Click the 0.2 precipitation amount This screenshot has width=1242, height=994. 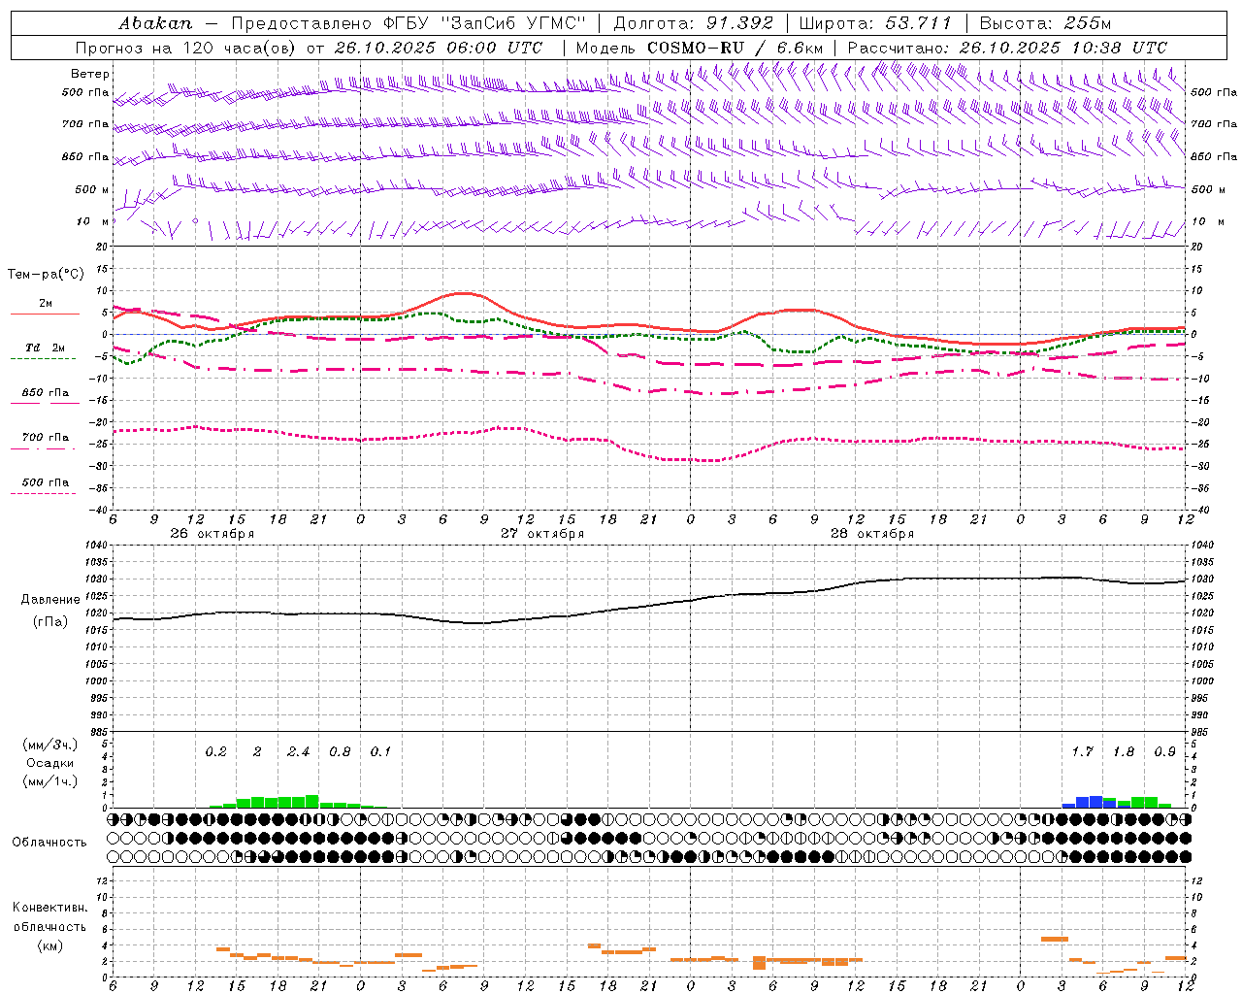(x=215, y=752)
